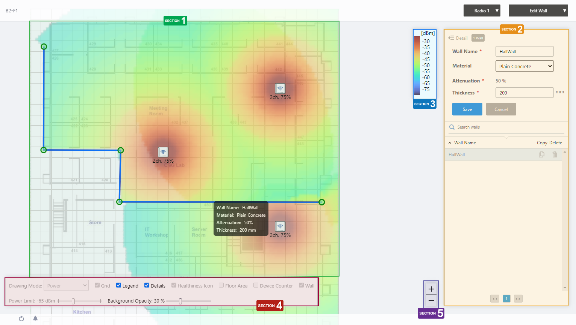
Task: Sort by the Wall Name column header
Action: point(465,143)
